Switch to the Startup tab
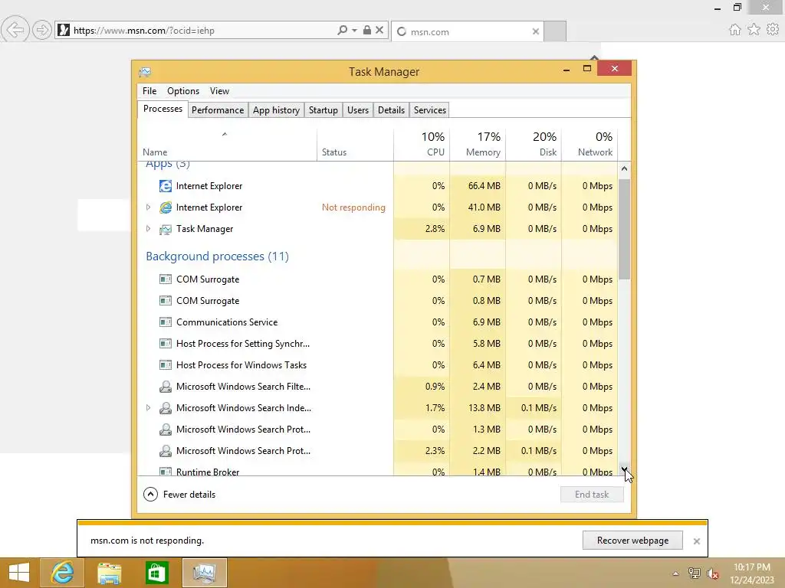Image resolution: width=785 pixels, height=588 pixels. click(x=324, y=110)
